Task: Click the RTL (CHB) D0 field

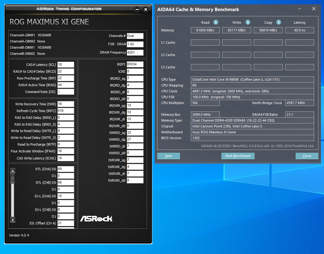Action: 66,183
